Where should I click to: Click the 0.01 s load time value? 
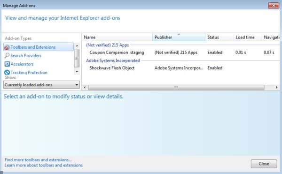[241, 53]
